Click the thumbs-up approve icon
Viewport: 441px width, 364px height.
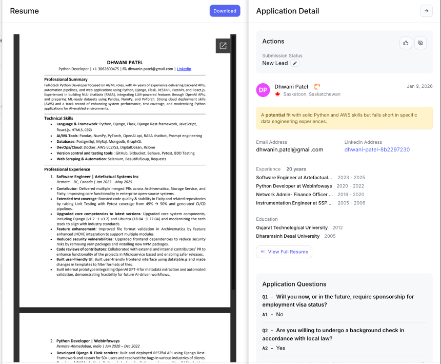coord(406,43)
